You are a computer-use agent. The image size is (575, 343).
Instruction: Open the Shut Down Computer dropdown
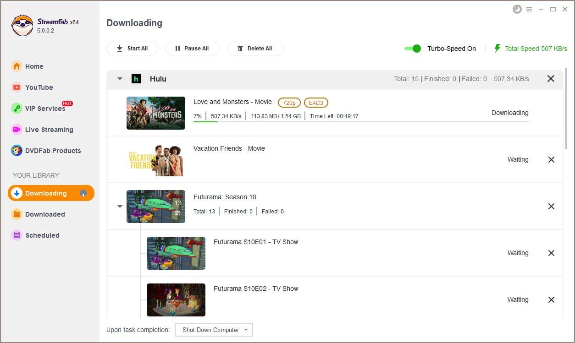tap(214, 330)
